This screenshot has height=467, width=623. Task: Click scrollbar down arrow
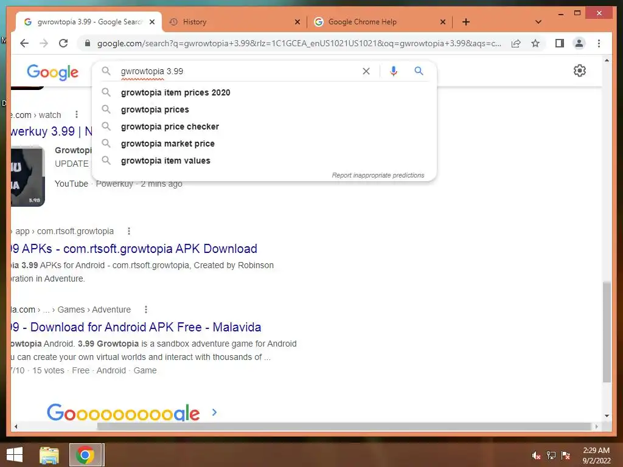click(607, 416)
